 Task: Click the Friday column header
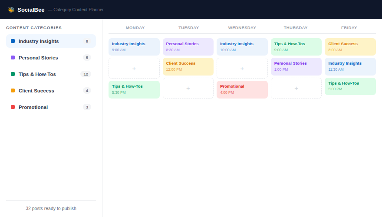coord(349,28)
